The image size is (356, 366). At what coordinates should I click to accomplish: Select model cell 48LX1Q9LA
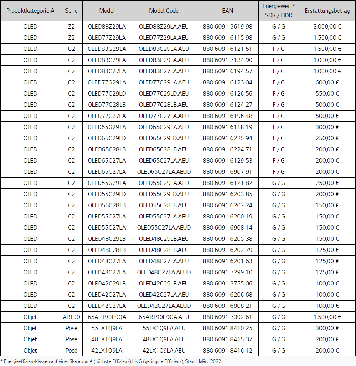[107, 340]
